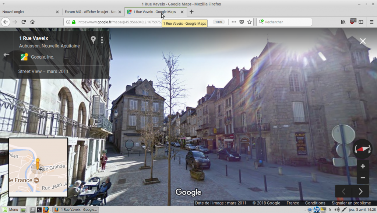This screenshot has width=377, height=213.
Task: Open the Conditions link
Action: point(315,203)
